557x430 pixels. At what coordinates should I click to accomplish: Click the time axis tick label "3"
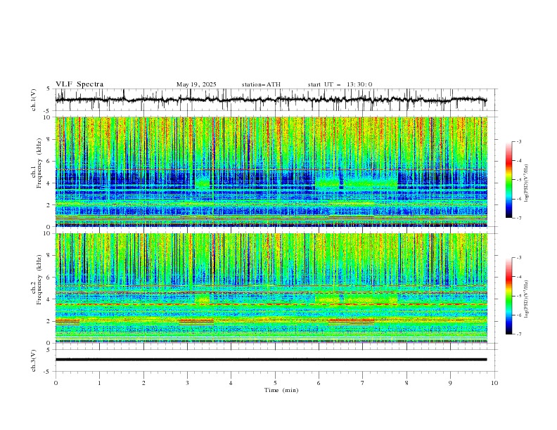coord(187,383)
